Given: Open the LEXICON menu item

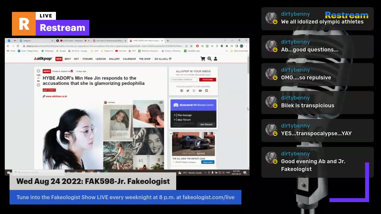Looking at the screenshot, I should pos(101,59).
